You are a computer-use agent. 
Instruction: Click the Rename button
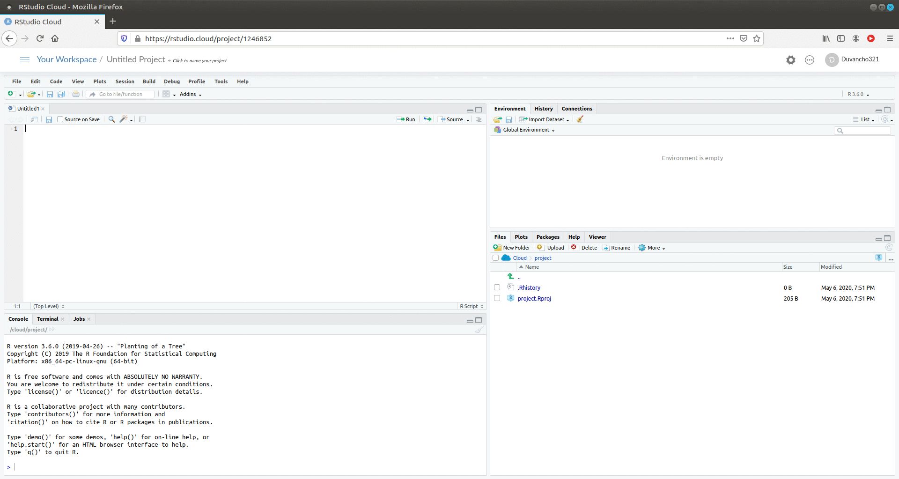pos(617,248)
